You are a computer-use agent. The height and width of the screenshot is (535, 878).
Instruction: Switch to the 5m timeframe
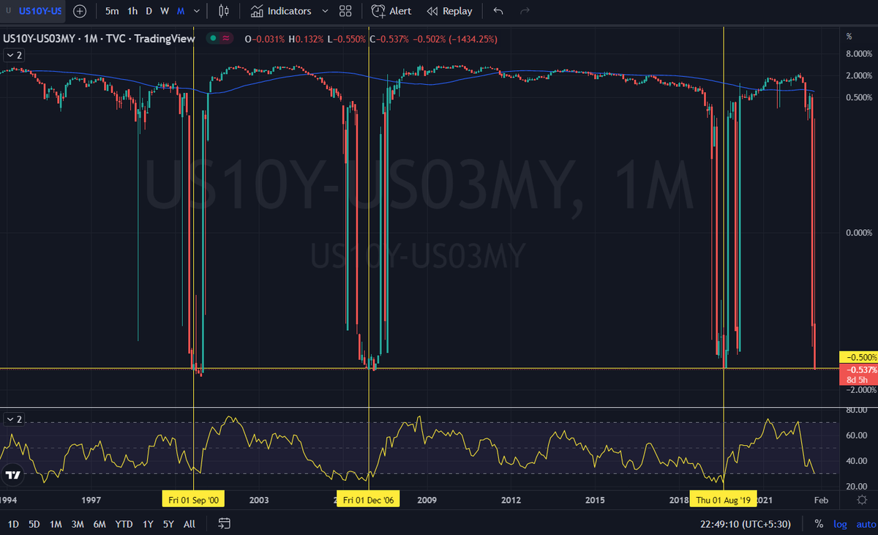112,11
